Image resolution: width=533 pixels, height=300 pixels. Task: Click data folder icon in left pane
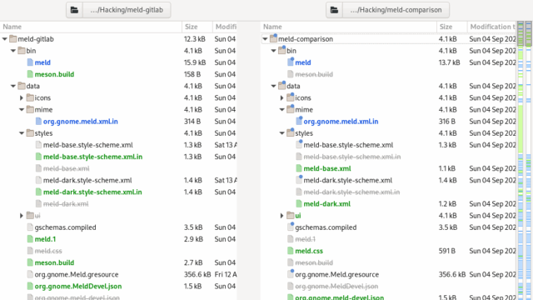[x=22, y=86]
